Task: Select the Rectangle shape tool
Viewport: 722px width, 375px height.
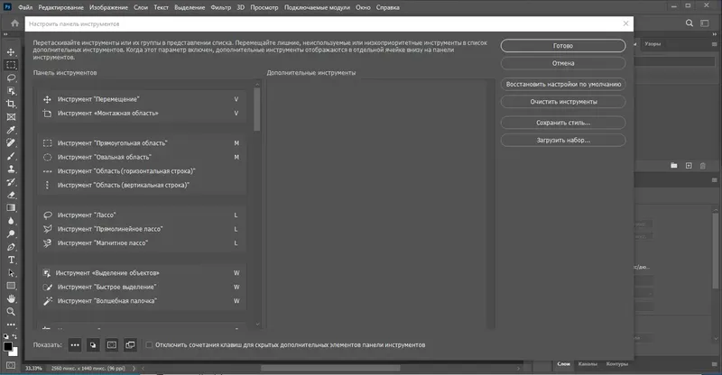Action: tap(11, 286)
